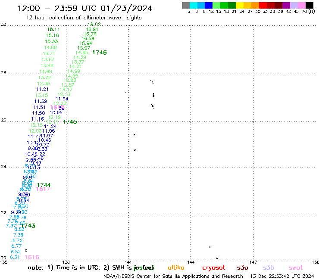Select the cryosat legend label
Image resolution: width=319 pixels, height=280 pixels.
click(214, 268)
